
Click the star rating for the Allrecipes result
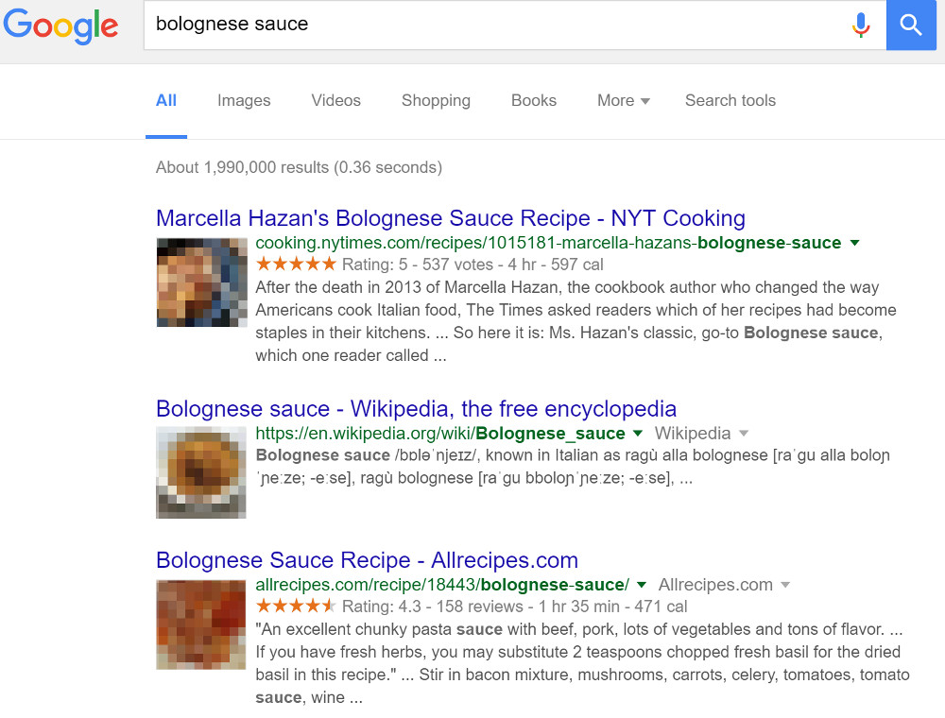(294, 606)
